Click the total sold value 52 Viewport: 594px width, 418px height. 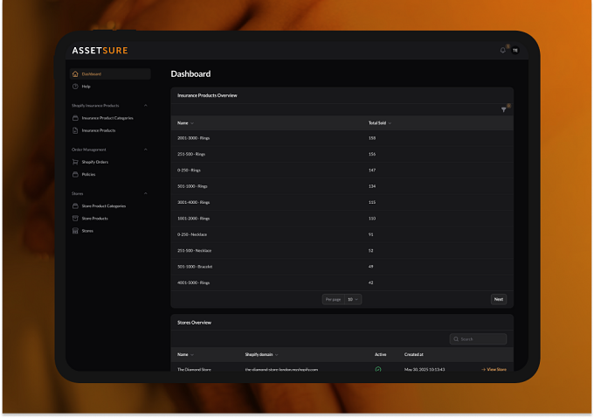pos(371,251)
